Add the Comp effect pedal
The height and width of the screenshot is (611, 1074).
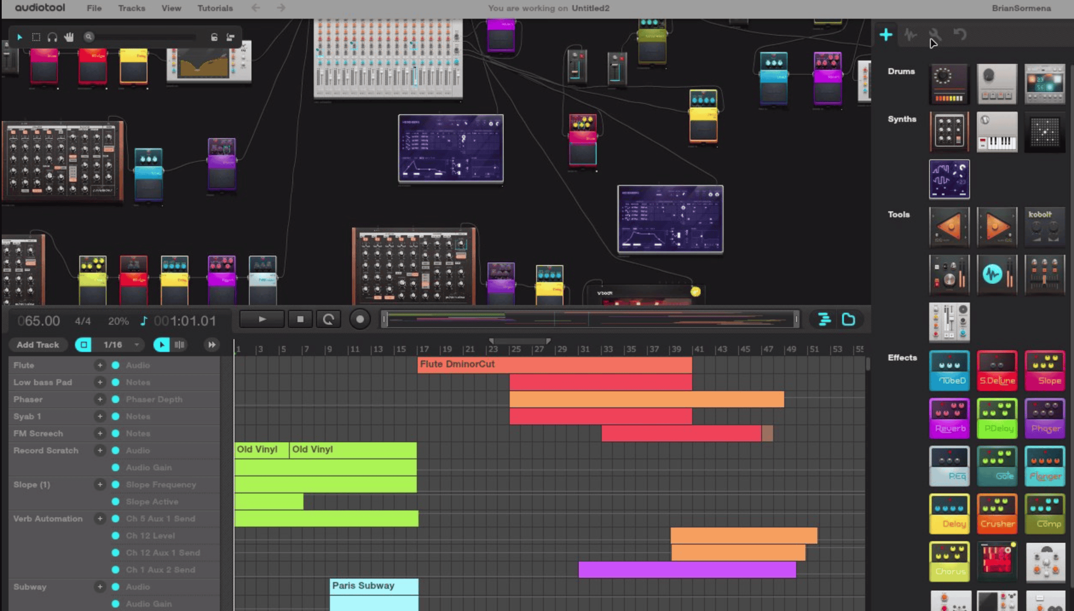tap(1045, 513)
